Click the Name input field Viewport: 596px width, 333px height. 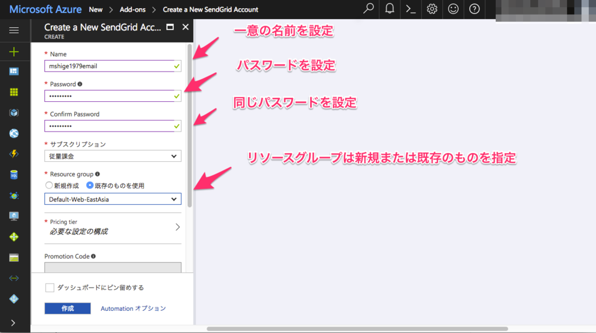click(113, 66)
